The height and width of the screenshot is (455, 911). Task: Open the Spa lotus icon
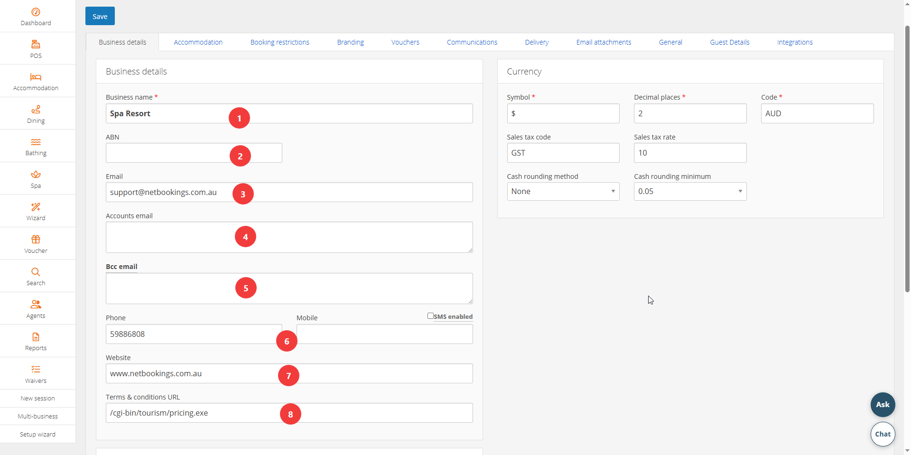(36, 175)
